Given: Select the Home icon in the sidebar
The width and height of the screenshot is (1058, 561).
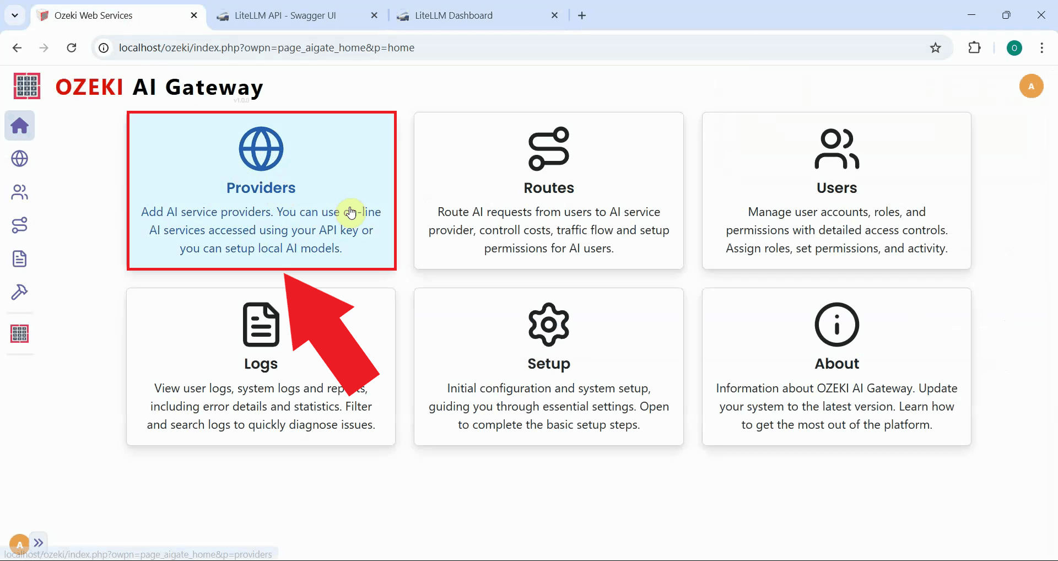Looking at the screenshot, I should (x=20, y=126).
